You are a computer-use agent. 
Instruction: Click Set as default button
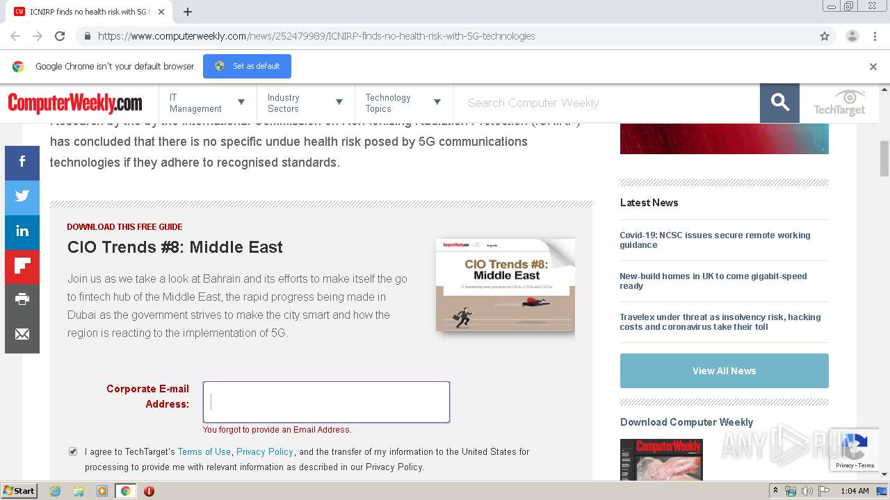point(247,66)
